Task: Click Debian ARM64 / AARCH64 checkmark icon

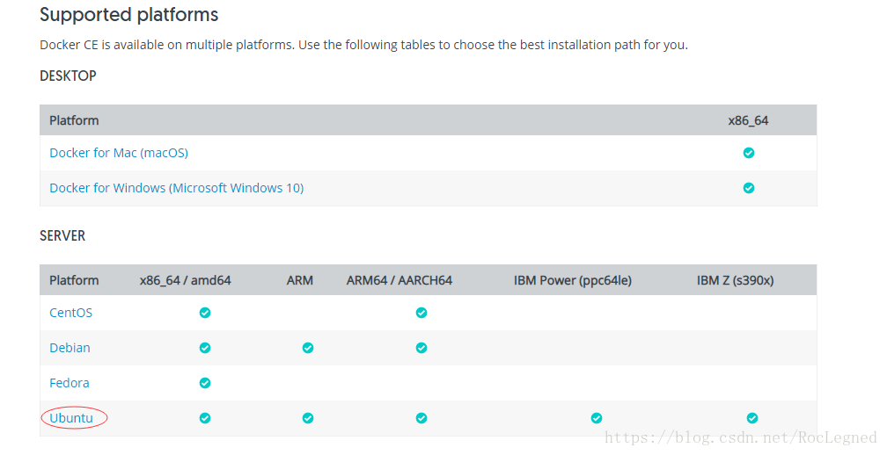Action: click(x=422, y=348)
